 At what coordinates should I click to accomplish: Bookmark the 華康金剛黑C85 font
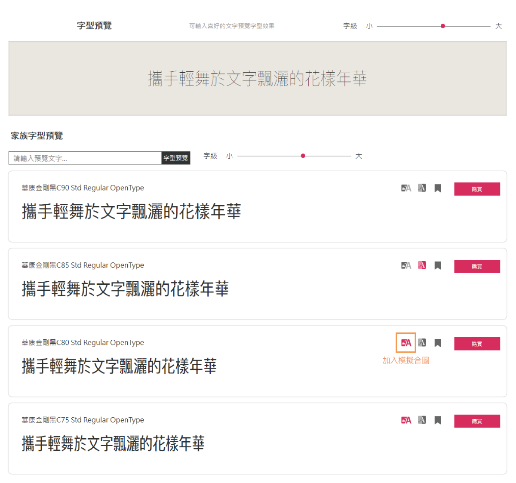437,265
